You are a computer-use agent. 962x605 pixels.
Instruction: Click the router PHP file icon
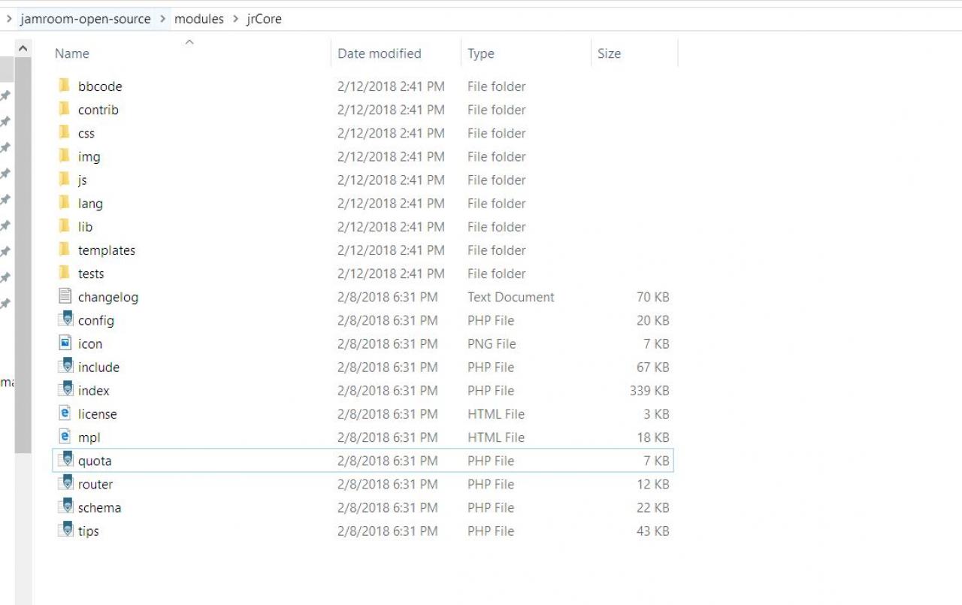pos(65,484)
